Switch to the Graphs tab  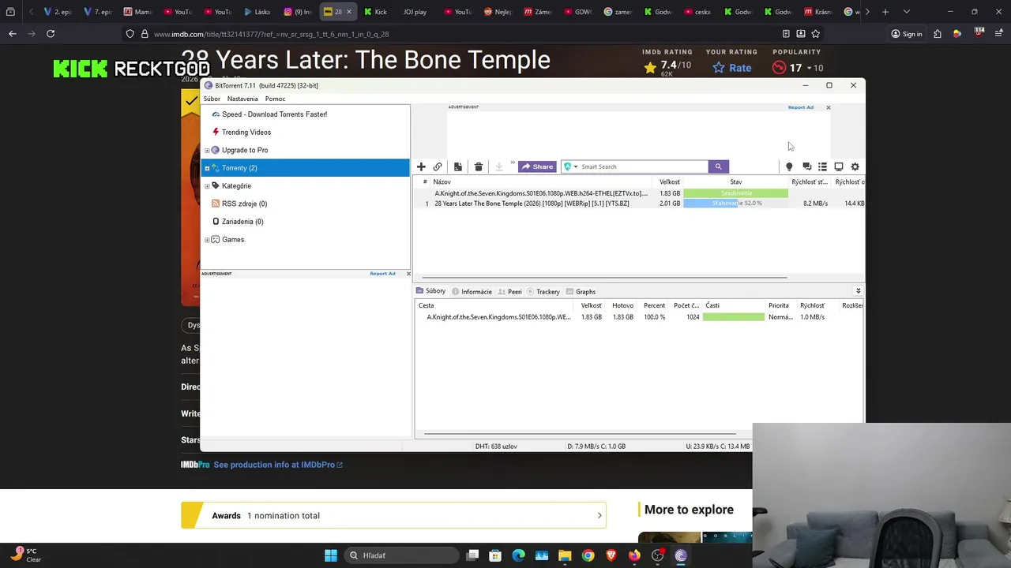(x=581, y=292)
